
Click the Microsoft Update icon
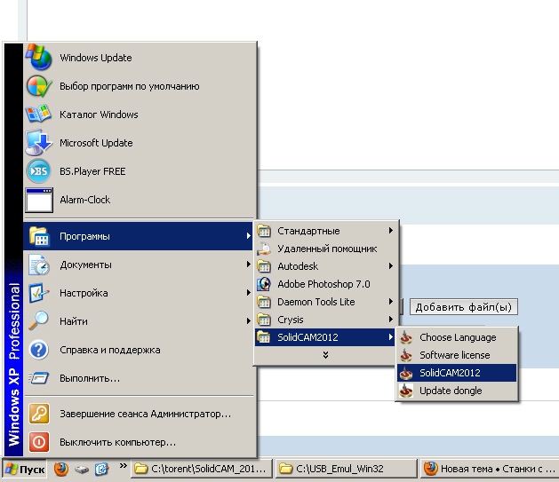[38, 143]
